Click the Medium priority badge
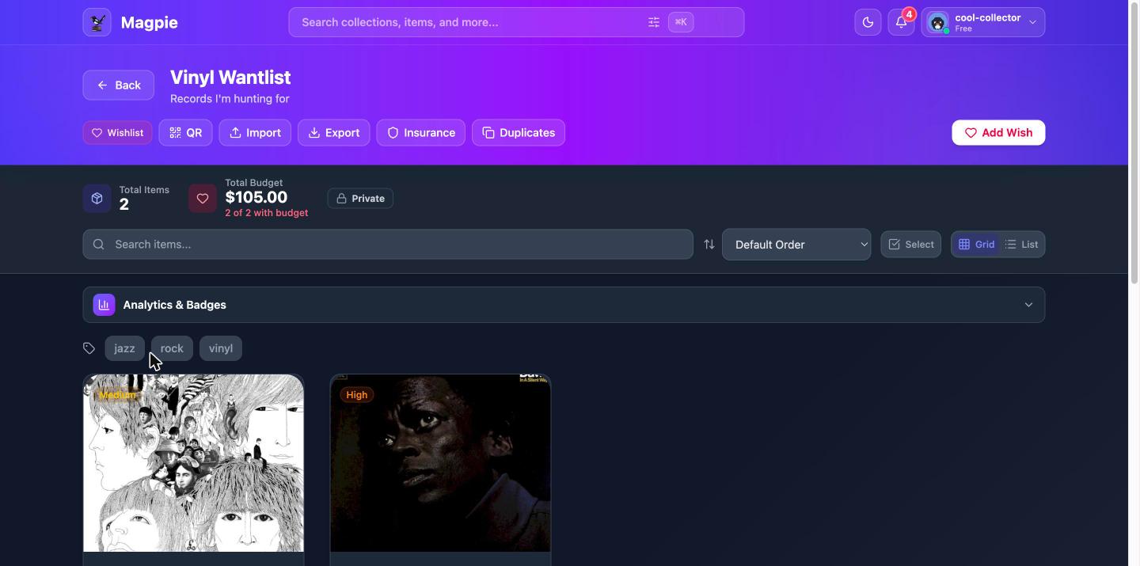 click(117, 395)
